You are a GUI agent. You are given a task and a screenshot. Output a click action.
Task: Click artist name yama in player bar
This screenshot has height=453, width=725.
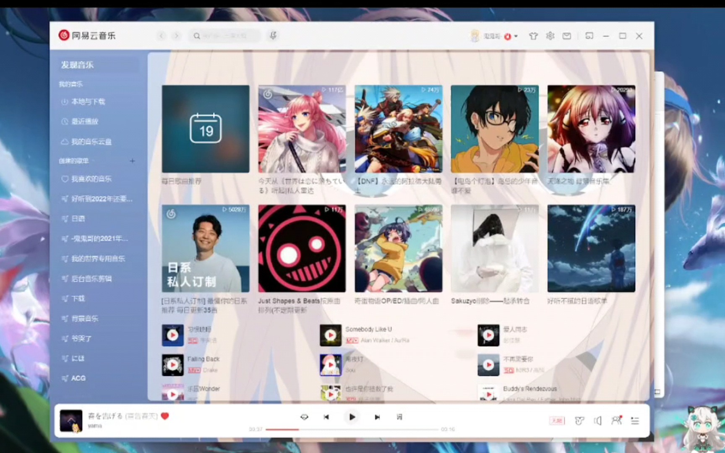coord(95,426)
